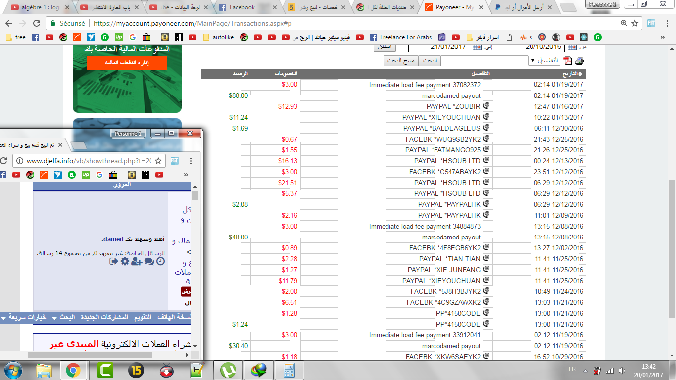The height and width of the screenshot is (380, 676).
Task: Click add-friend icon in djelfa forum window
Action: coord(137,261)
